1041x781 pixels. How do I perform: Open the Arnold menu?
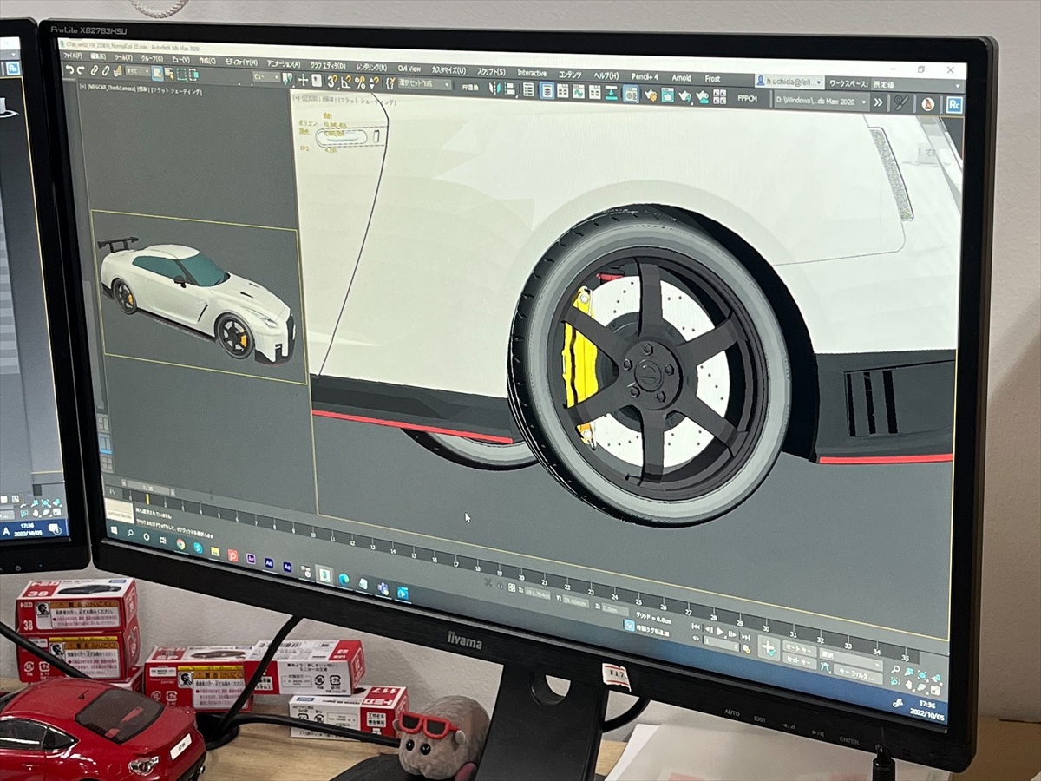pyautogui.click(x=681, y=77)
